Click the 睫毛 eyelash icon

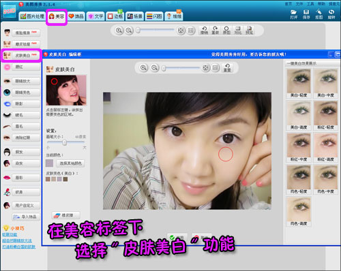pyautogui.click(x=7, y=115)
